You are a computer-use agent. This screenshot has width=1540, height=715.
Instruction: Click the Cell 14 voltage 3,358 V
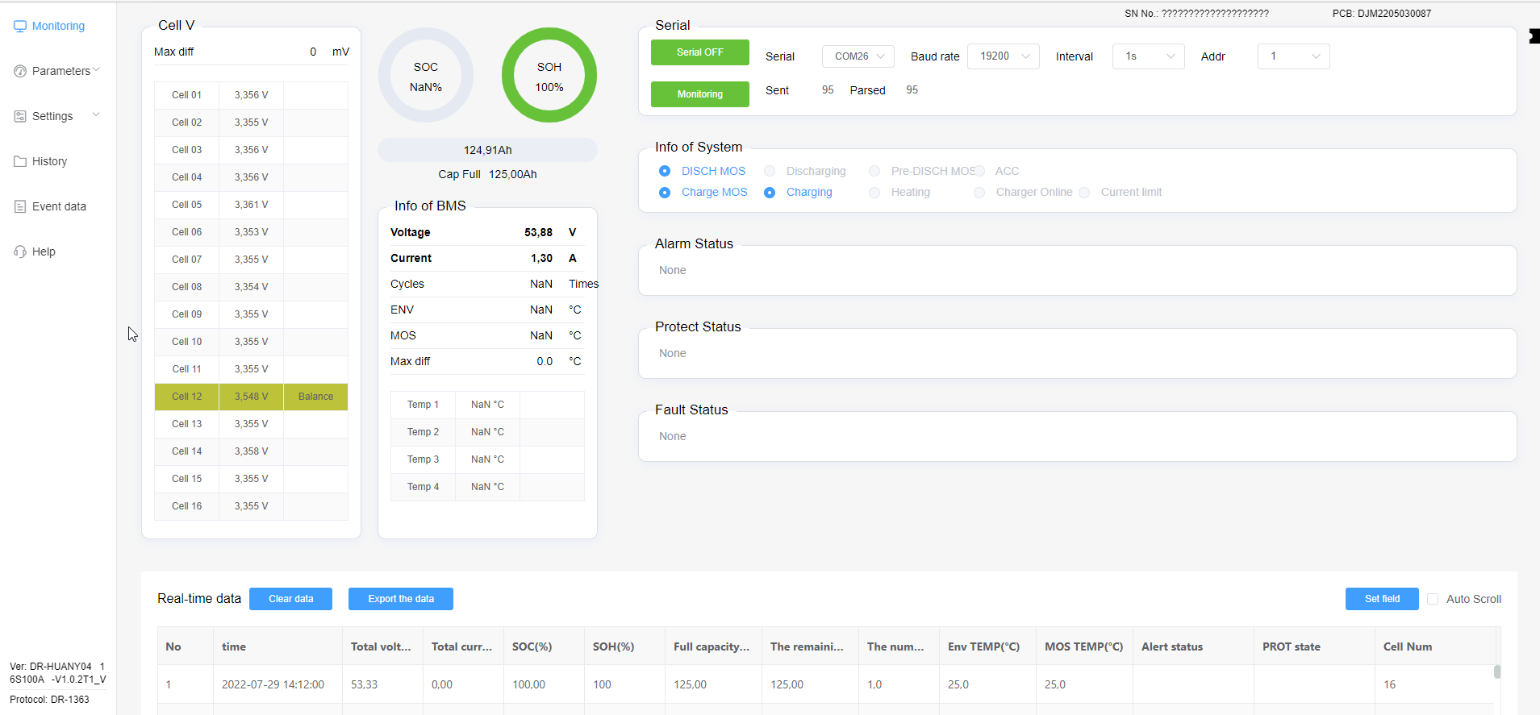252,451
